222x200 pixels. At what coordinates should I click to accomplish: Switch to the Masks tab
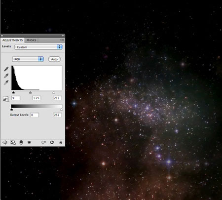tap(31, 40)
